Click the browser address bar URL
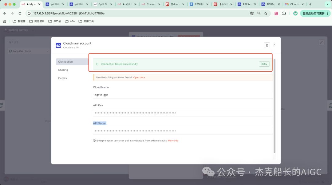Screen dimensions: 332x185 (69, 13)
